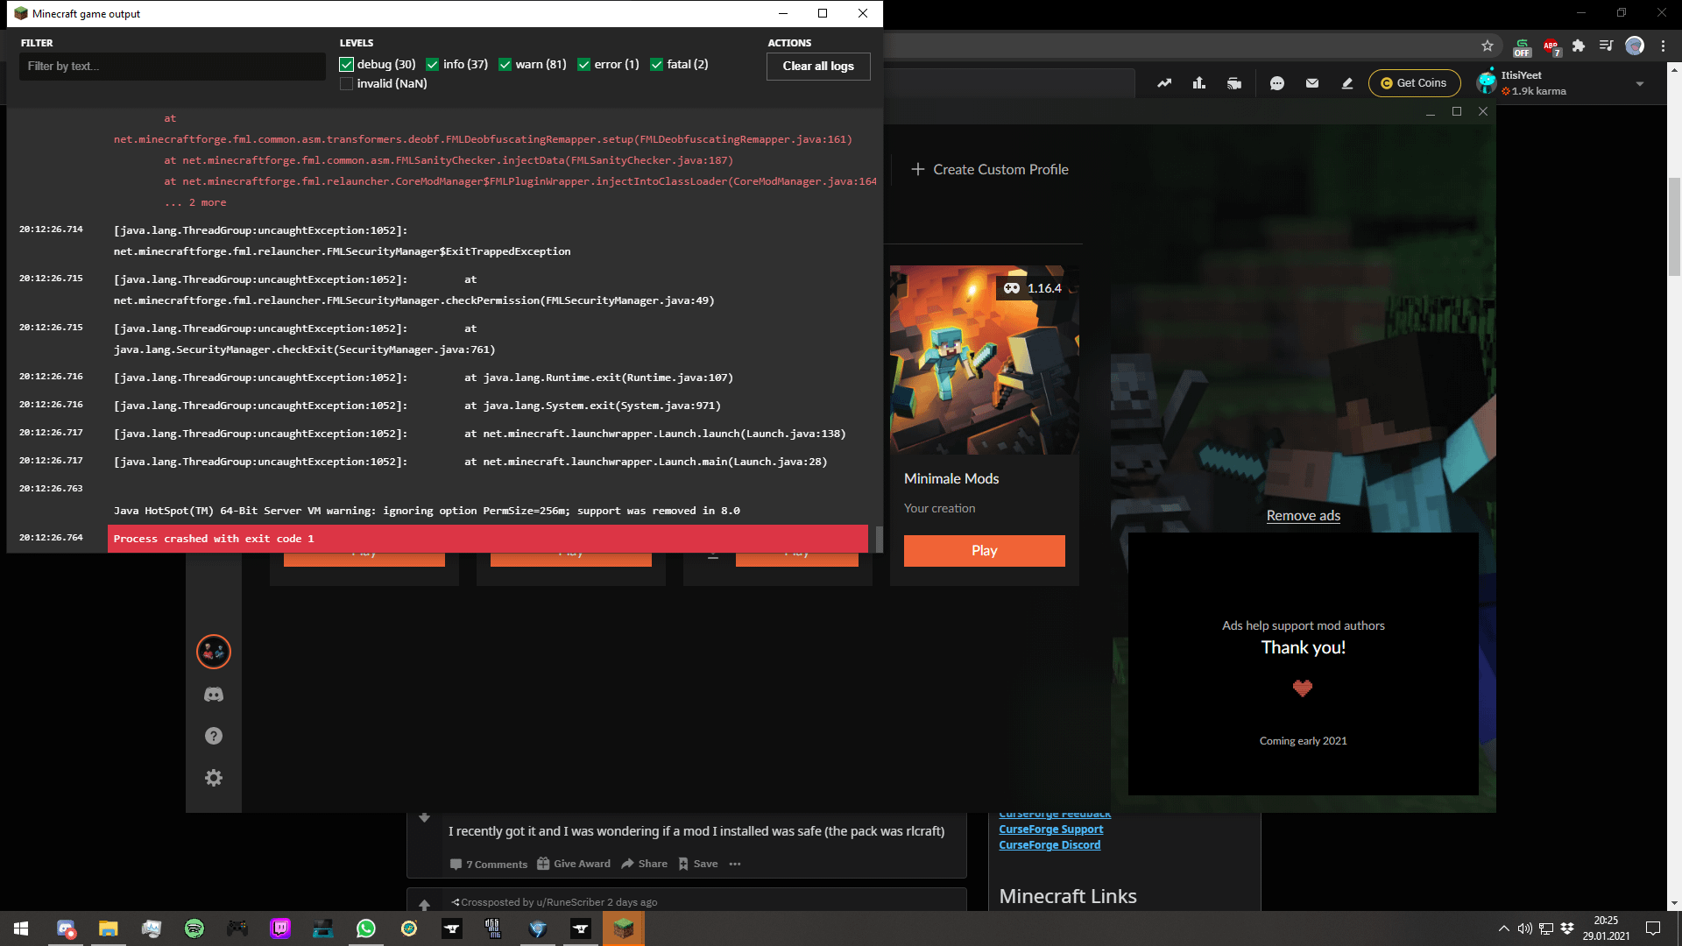
Task: Open Twitch from the taskbar
Action: pos(280,928)
